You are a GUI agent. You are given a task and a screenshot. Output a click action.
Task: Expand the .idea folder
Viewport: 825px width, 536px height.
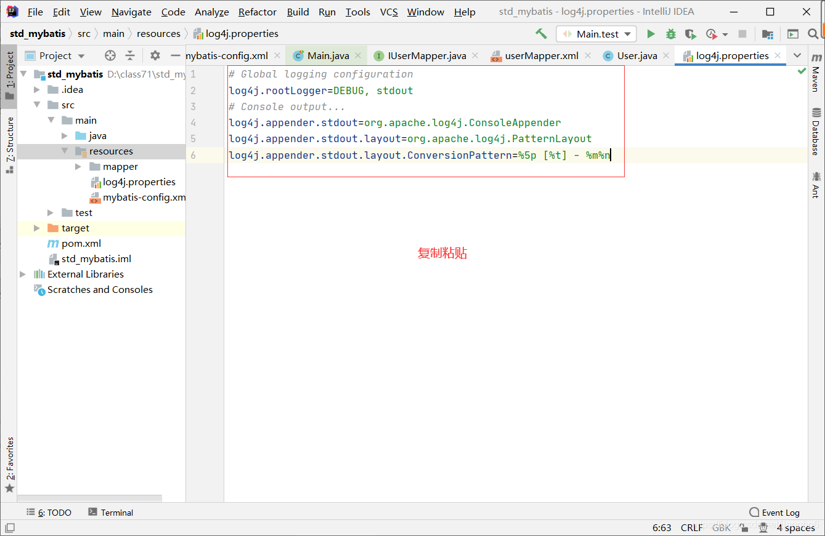click(37, 90)
